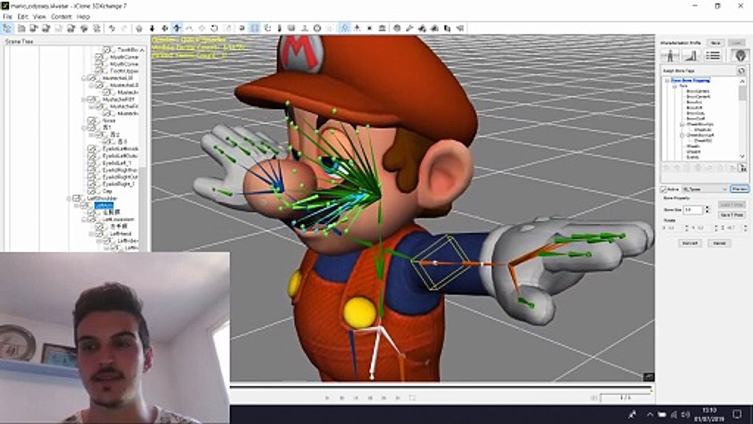Image resolution: width=753 pixels, height=424 pixels.
Task: Click the Preview button
Action: pyautogui.click(x=739, y=189)
